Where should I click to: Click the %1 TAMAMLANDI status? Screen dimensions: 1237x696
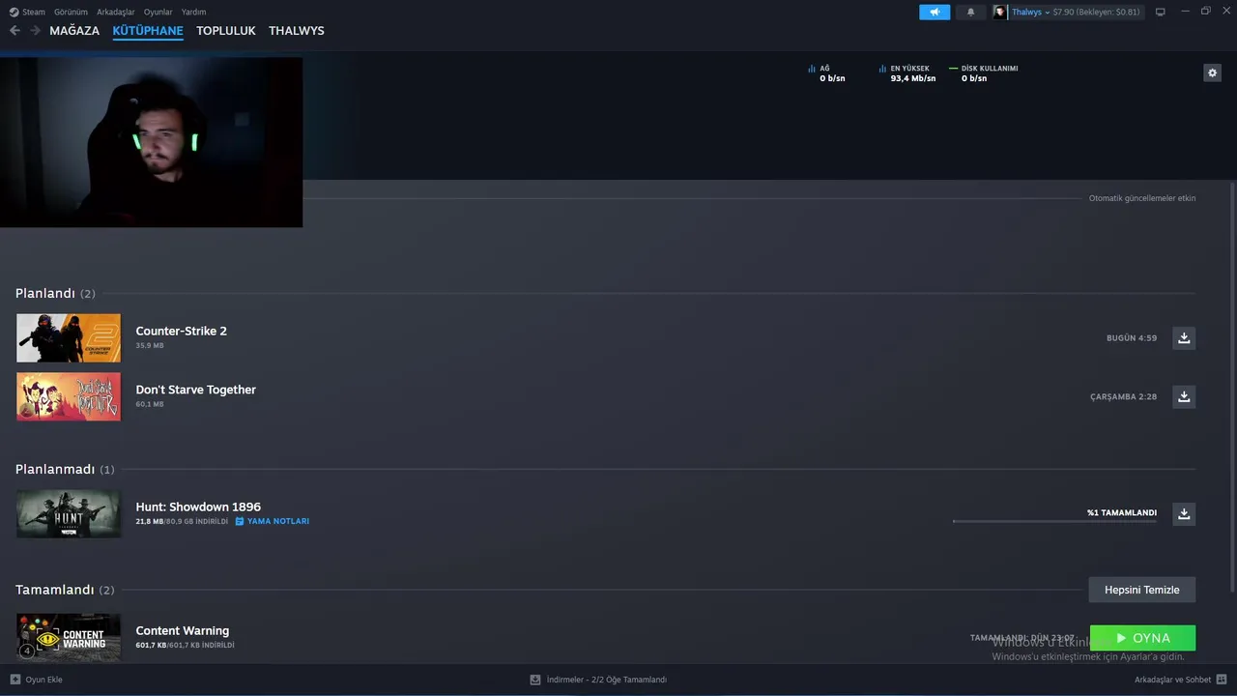[1122, 512]
